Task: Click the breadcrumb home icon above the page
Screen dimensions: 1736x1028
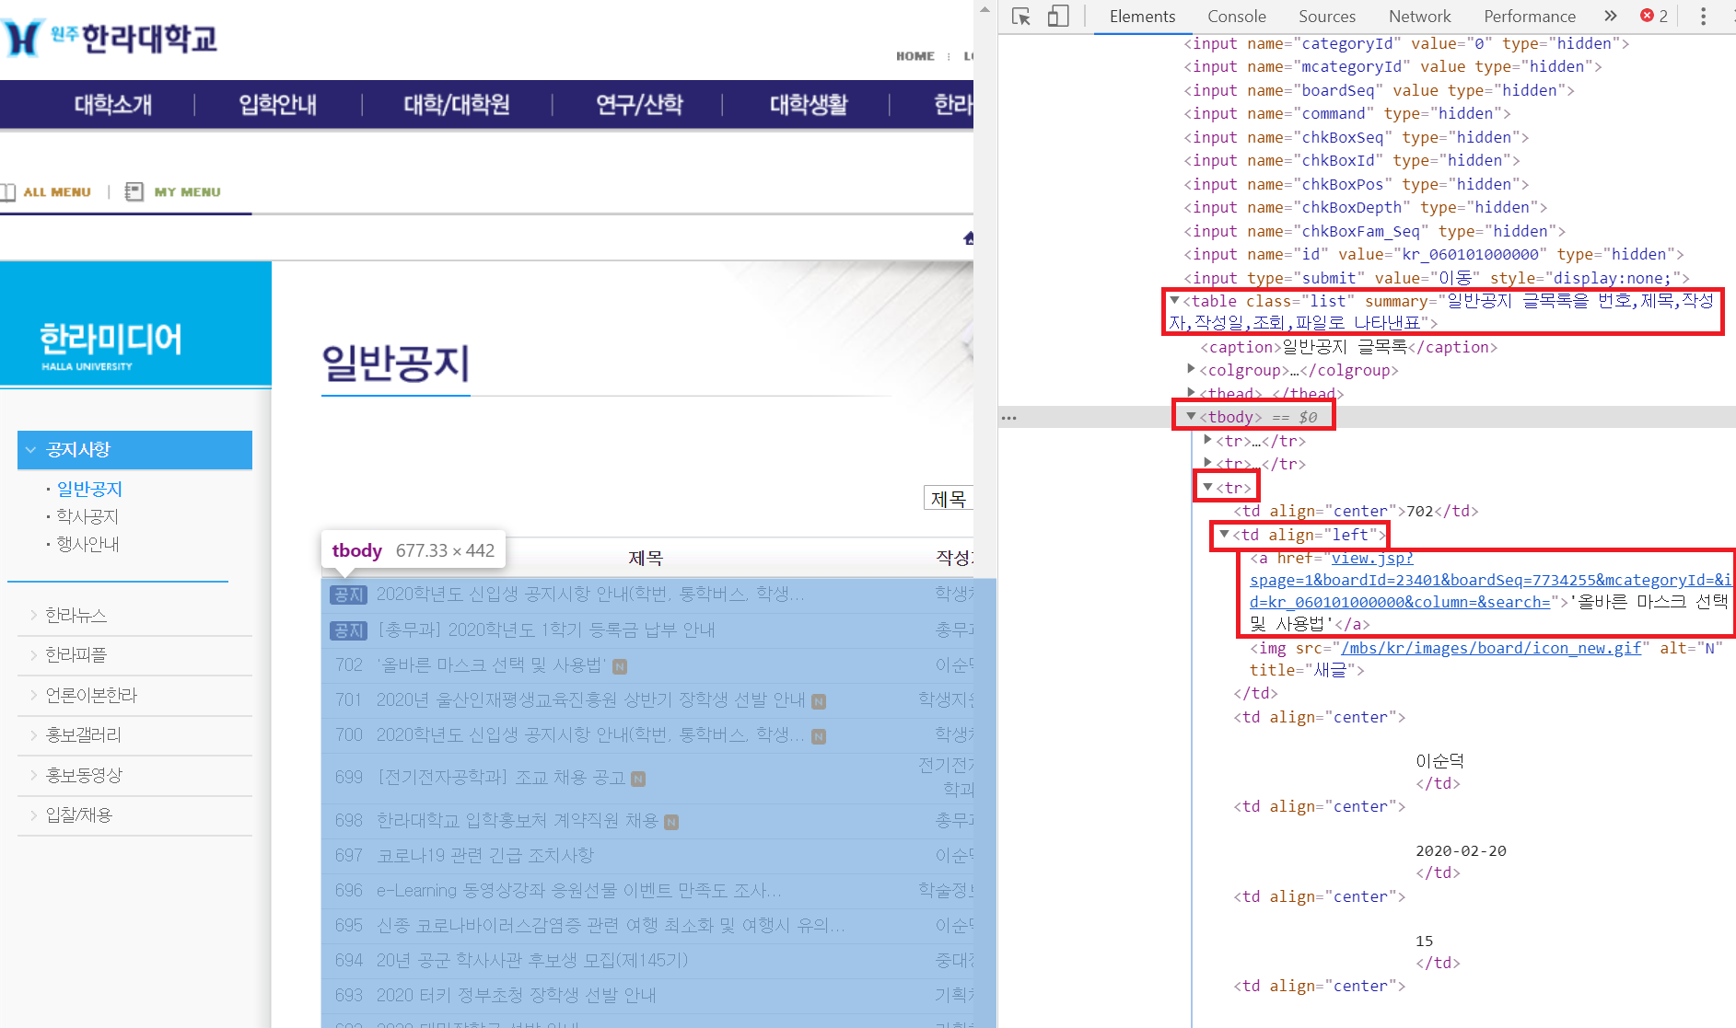Action: pyautogui.click(x=969, y=237)
